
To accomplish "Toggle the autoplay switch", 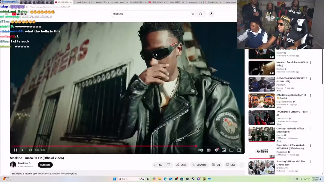I will [201, 150].
